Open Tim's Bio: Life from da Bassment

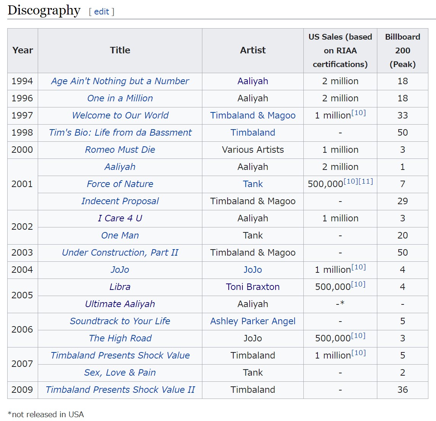pyautogui.click(x=120, y=133)
